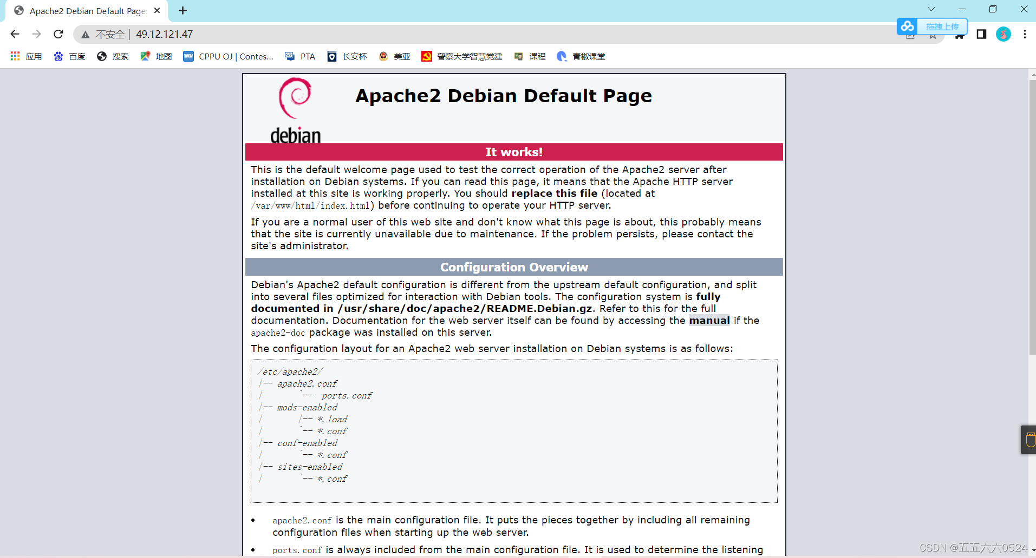Click the red It works! banner

[514, 152]
